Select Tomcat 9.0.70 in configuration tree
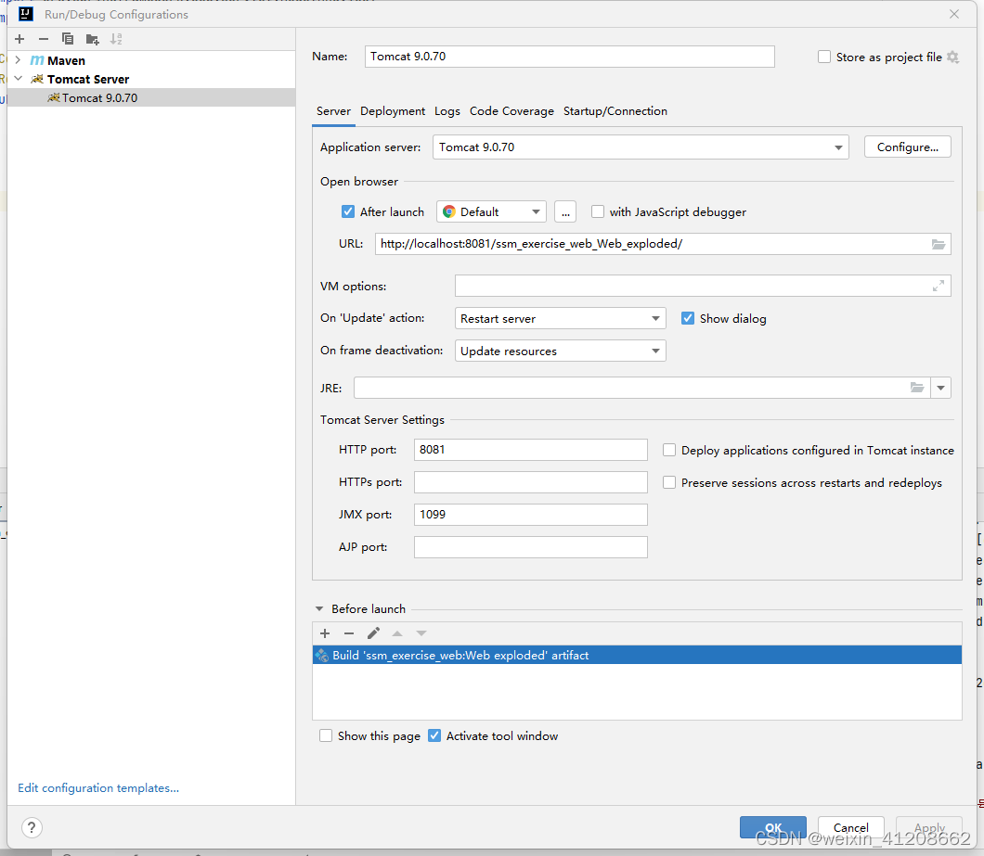The width and height of the screenshot is (984, 856). coord(150,97)
